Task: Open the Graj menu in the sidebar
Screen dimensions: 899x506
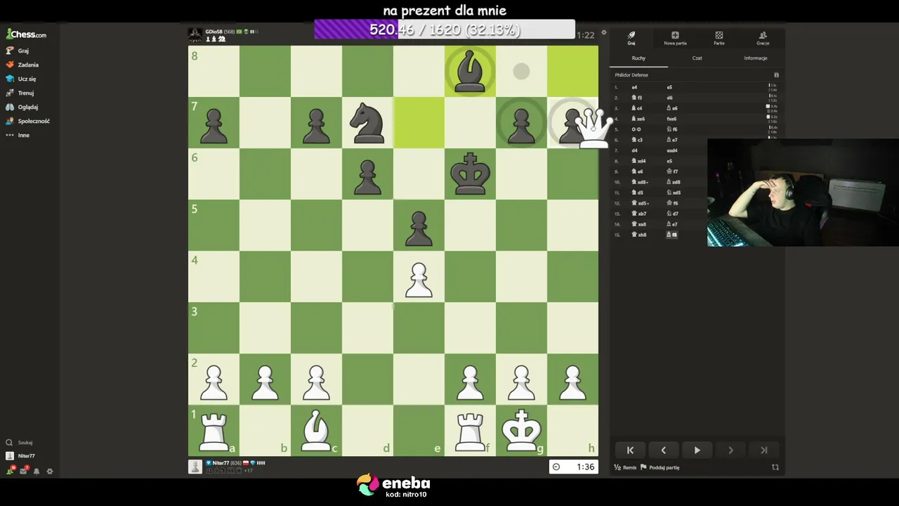Action: coord(18,51)
